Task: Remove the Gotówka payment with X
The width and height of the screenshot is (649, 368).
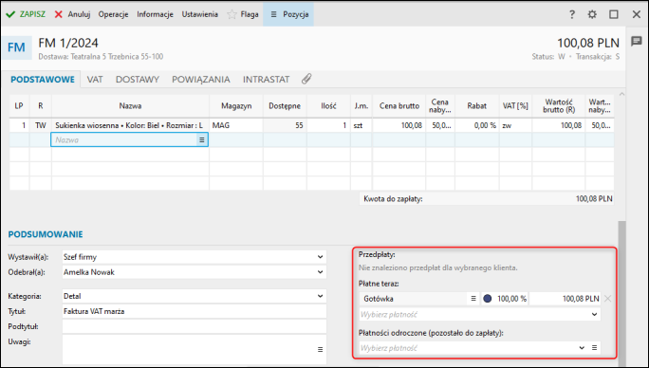Action: 607,299
